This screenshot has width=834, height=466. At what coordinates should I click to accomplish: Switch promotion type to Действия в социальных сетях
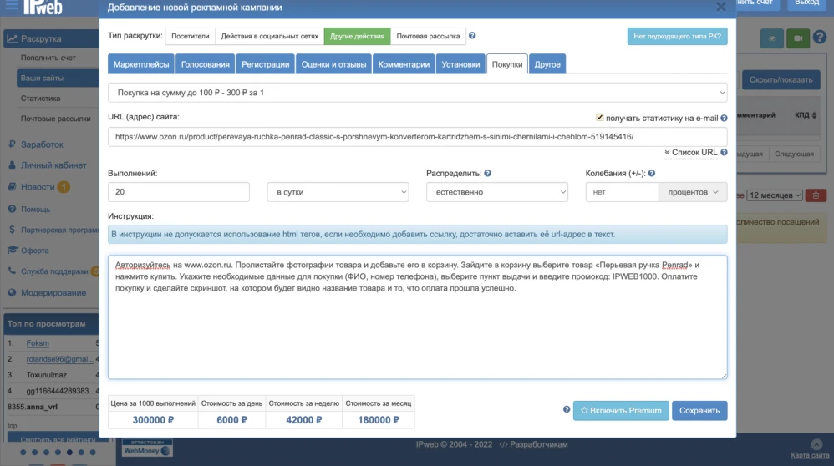tap(269, 37)
